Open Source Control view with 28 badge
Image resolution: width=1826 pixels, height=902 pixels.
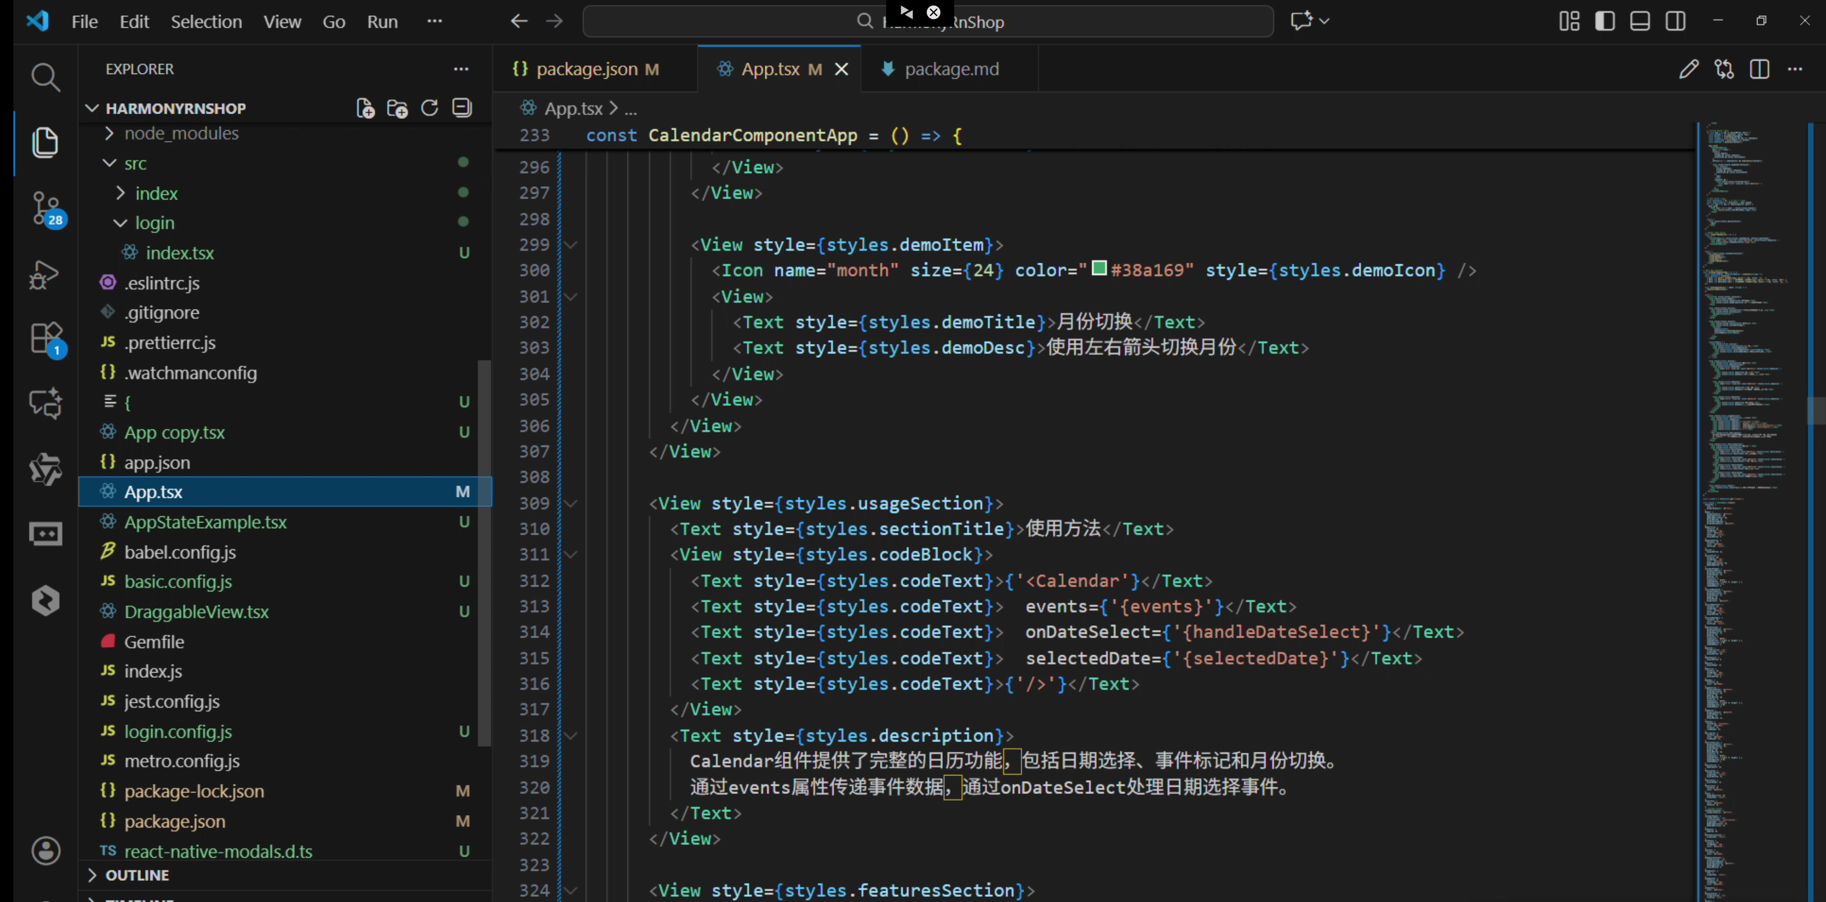coord(45,208)
